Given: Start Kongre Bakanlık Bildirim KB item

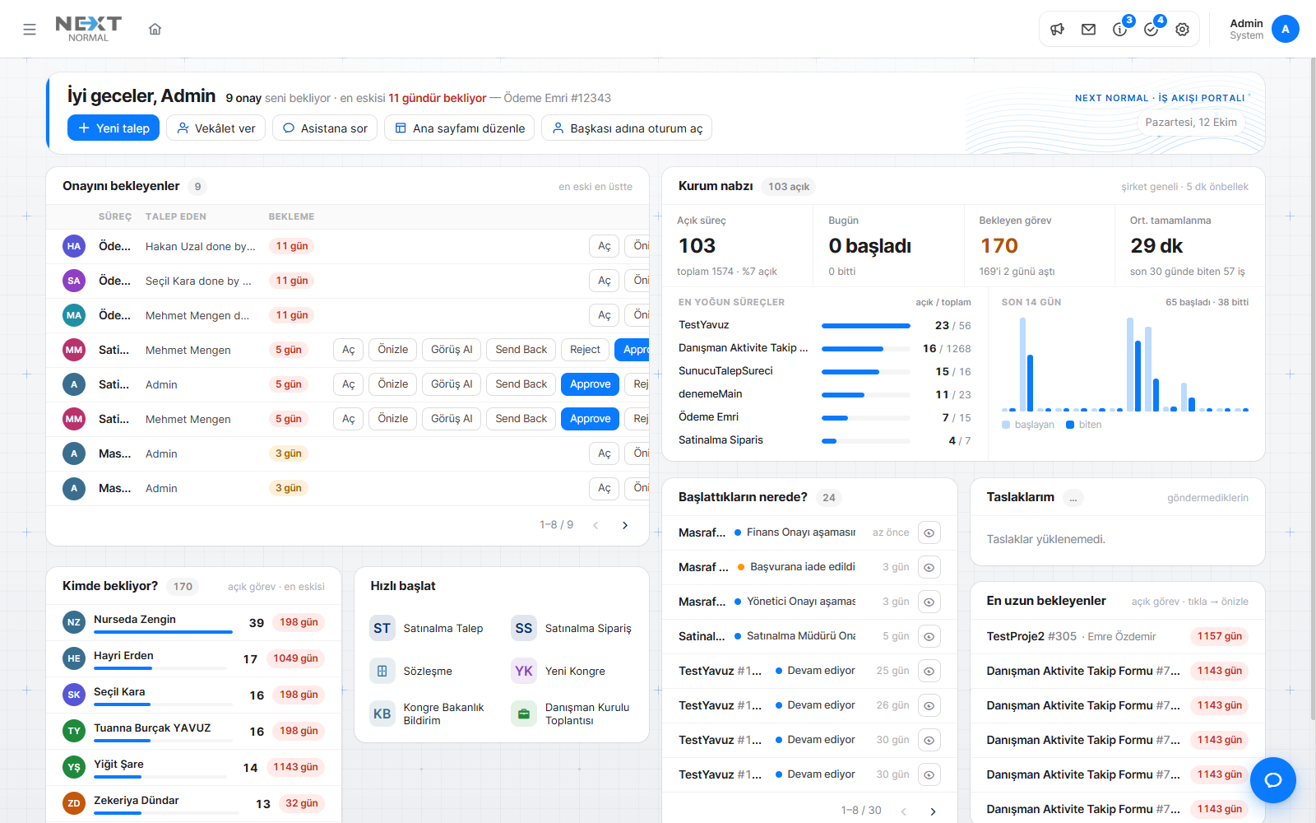Looking at the screenshot, I should tap(428, 714).
